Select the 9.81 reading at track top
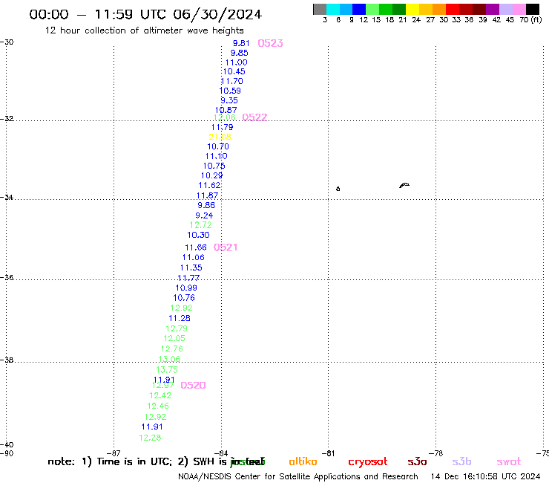The height and width of the screenshot is (483, 549). pyautogui.click(x=241, y=43)
